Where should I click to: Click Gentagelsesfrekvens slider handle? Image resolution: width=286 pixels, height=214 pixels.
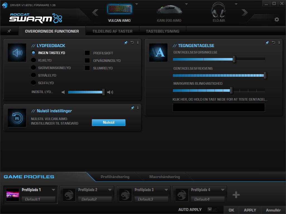point(265,75)
